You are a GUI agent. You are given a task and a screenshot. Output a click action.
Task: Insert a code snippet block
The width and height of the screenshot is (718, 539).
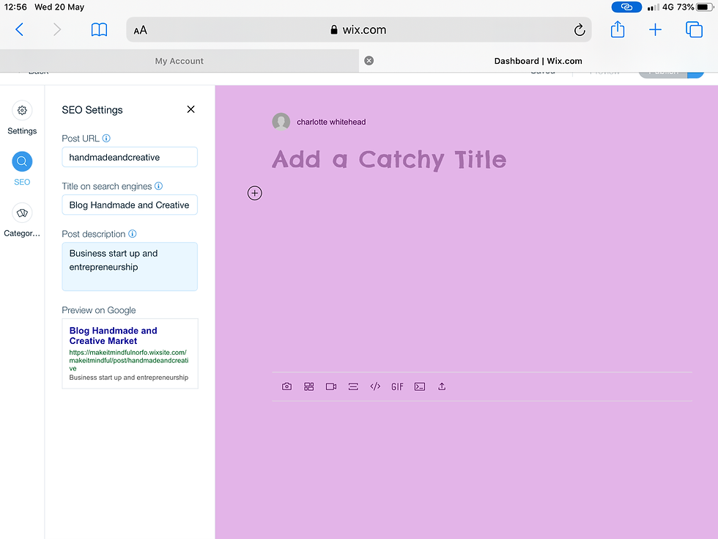click(419, 386)
